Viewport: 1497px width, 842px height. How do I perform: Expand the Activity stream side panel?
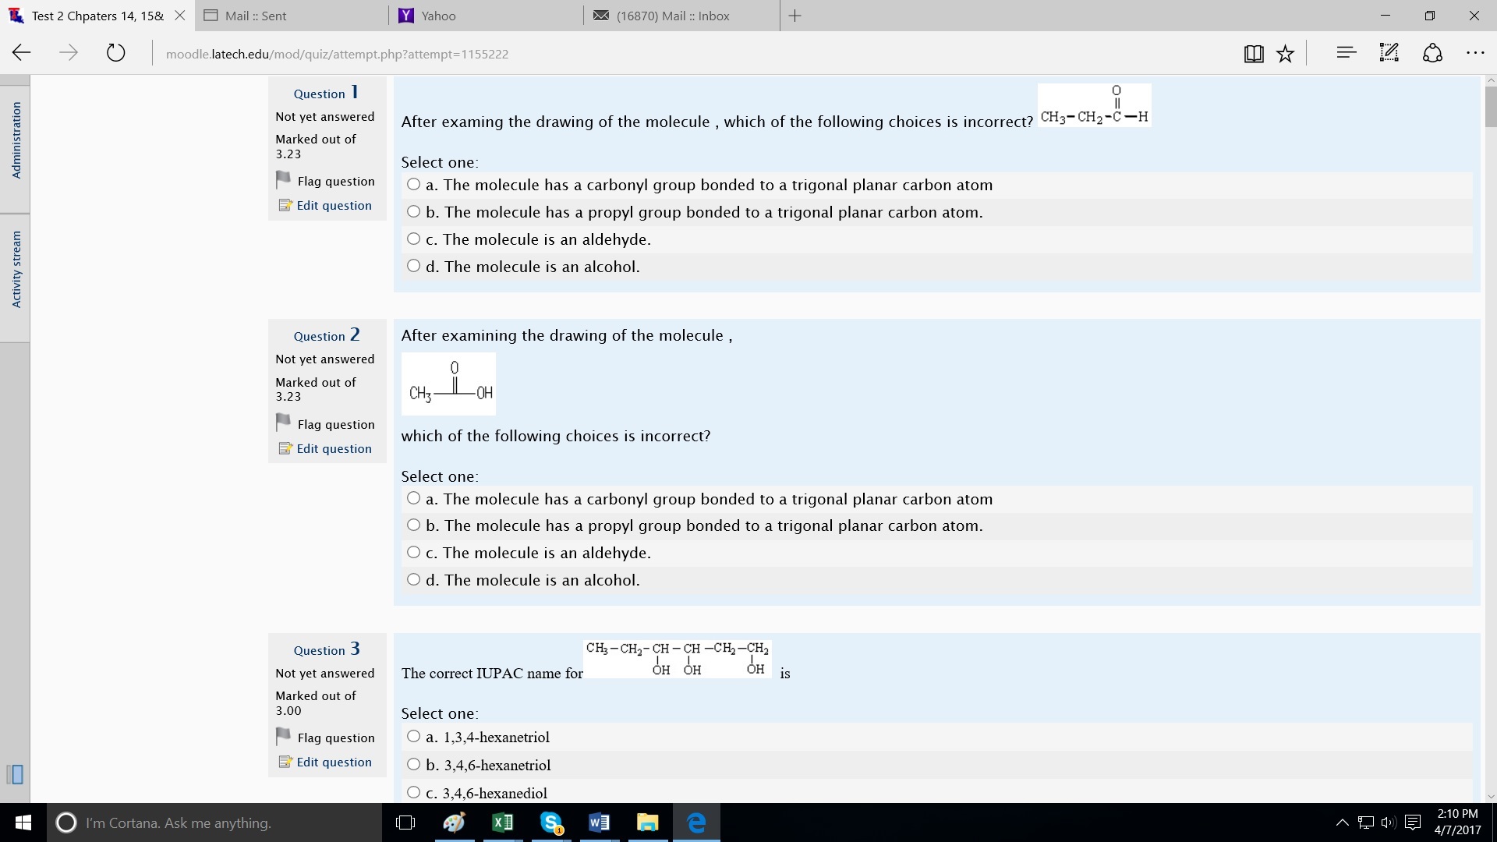16,270
